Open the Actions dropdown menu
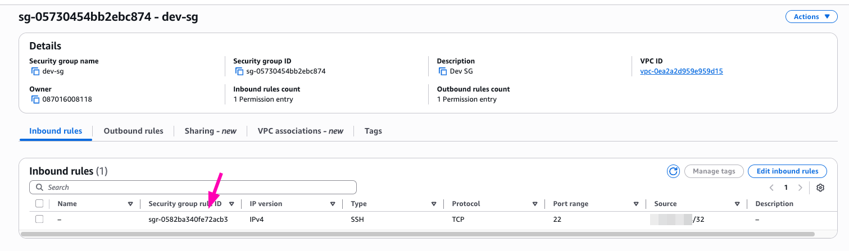The height and width of the screenshot is (251, 849). coord(811,17)
